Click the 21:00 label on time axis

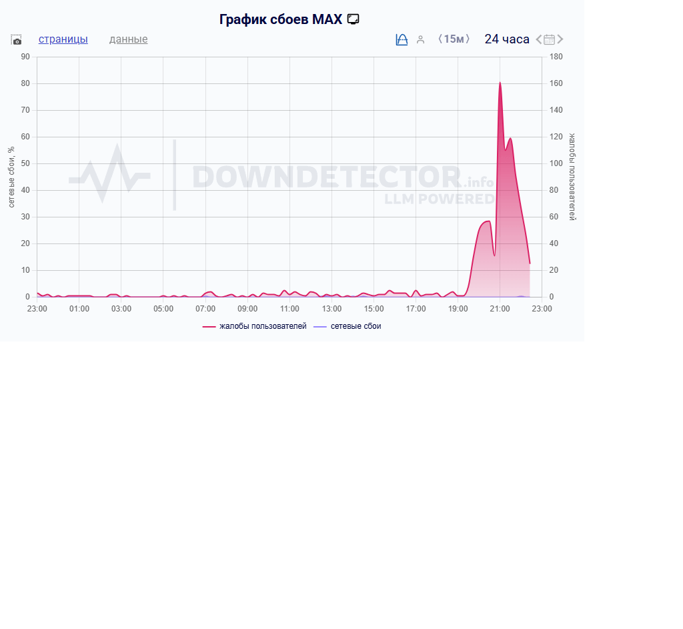[x=500, y=309]
